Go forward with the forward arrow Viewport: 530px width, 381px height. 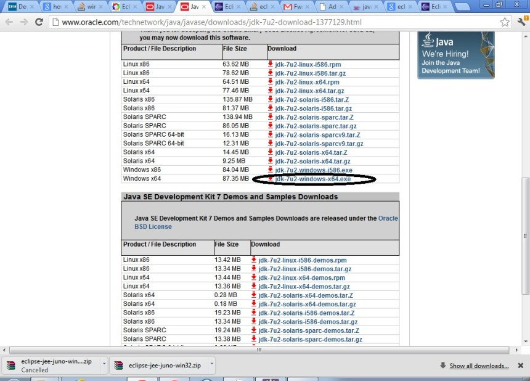point(24,22)
